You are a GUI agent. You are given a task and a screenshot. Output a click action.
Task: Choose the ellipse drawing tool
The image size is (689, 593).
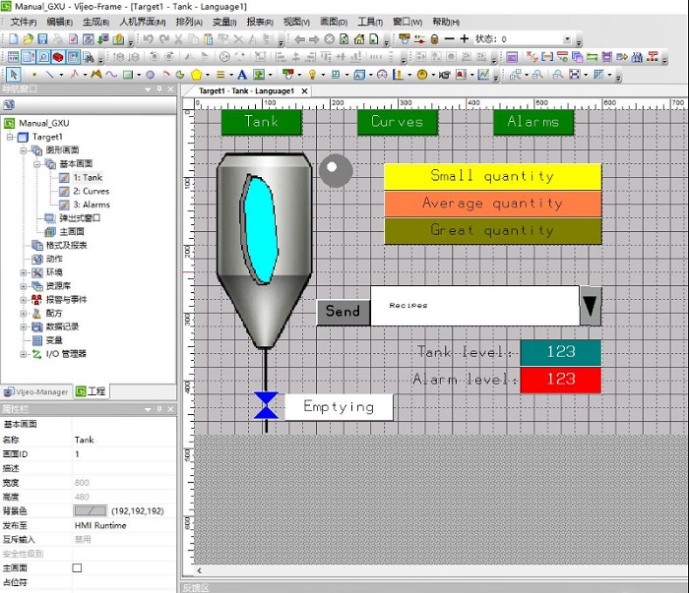pyautogui.click(x=151, y=75)
